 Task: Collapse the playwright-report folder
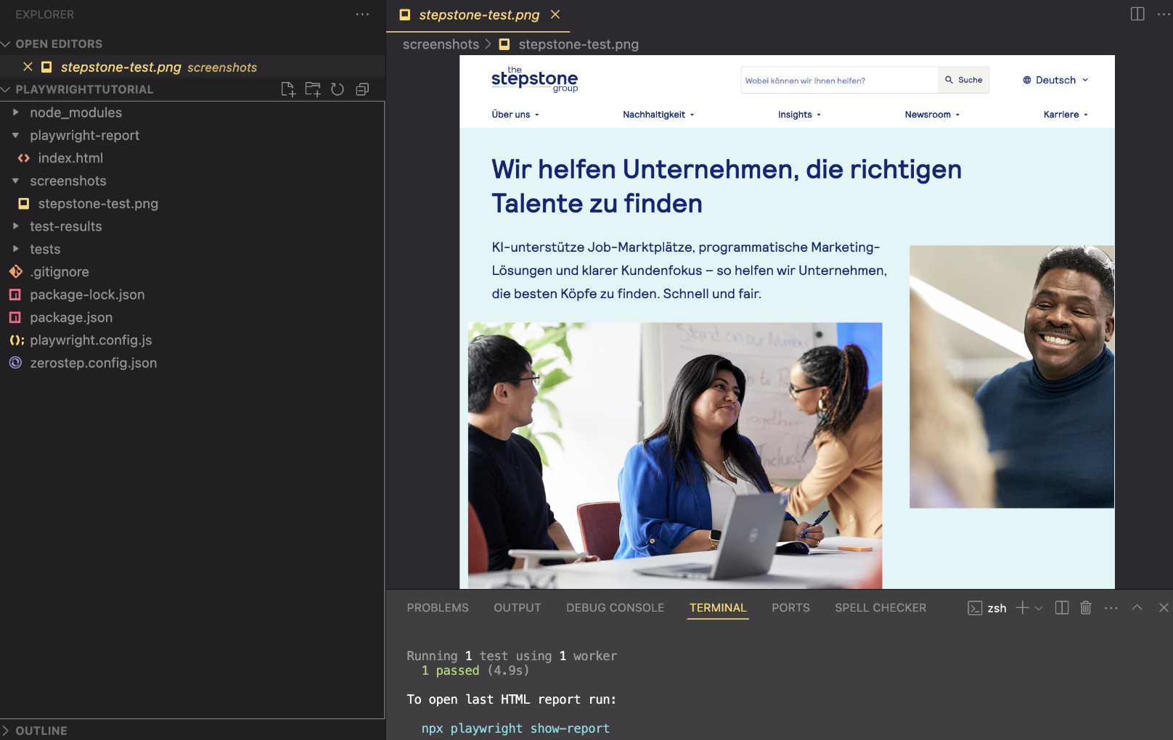[192, 135]
